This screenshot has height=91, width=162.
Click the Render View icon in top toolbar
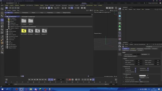pos(107,8)
